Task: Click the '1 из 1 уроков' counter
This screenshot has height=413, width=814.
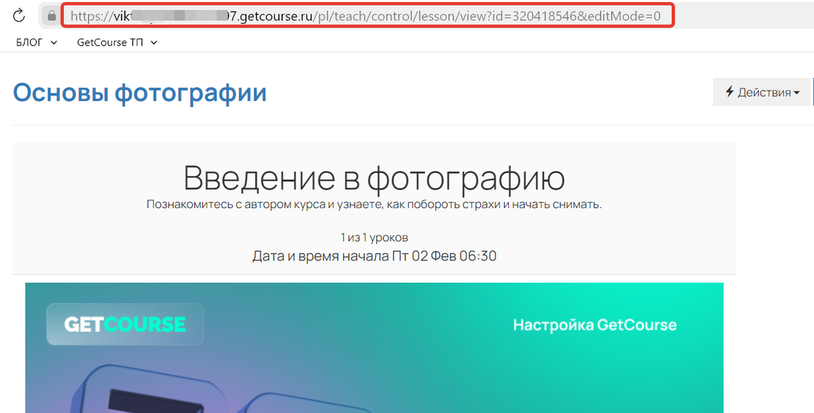Action: click(374, 237)
